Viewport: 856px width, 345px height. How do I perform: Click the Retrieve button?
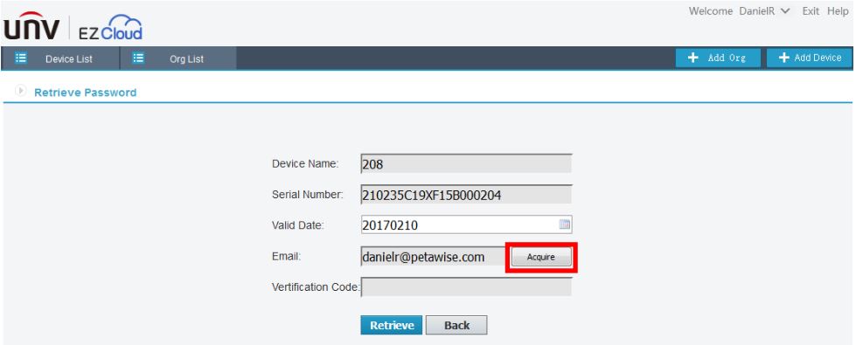(392, 326)
